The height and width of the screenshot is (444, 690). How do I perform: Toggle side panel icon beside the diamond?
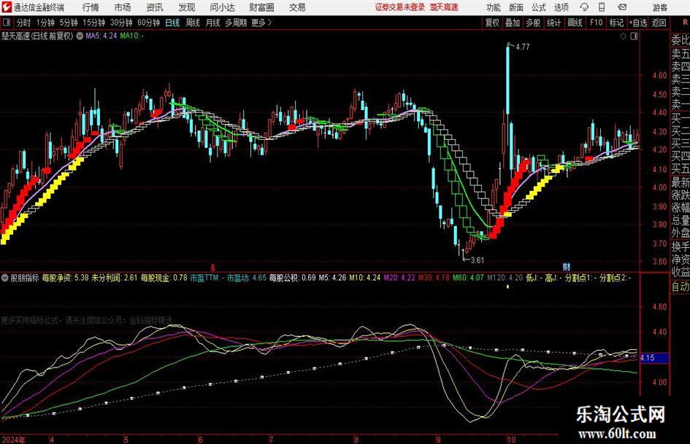tap(634, 36)
